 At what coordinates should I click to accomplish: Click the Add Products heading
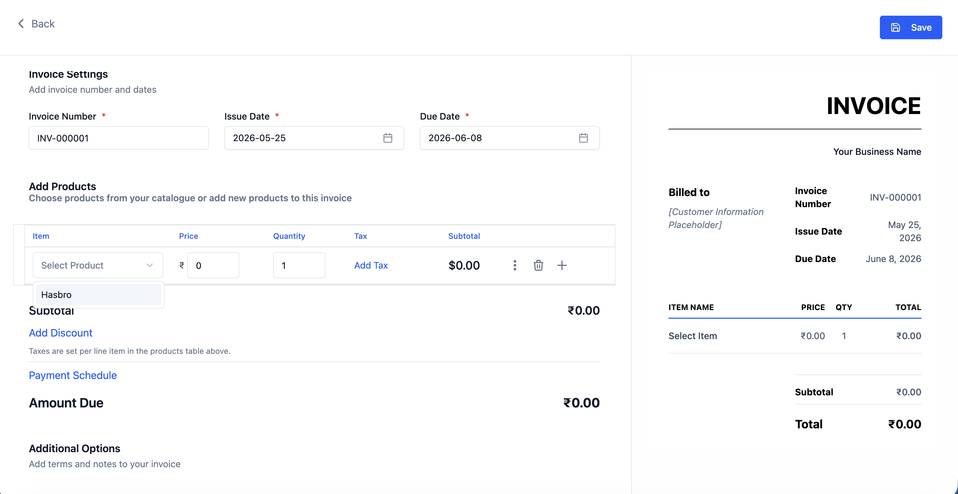(62, 186)
